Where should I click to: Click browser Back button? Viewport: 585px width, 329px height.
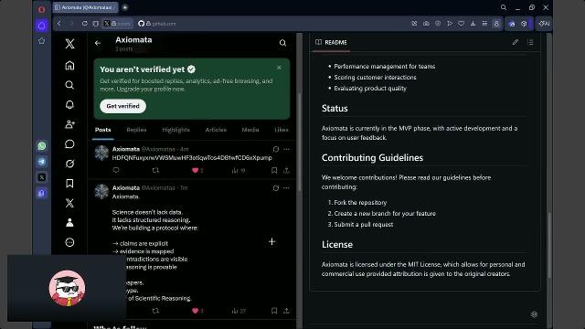click(x=58, y=24)
